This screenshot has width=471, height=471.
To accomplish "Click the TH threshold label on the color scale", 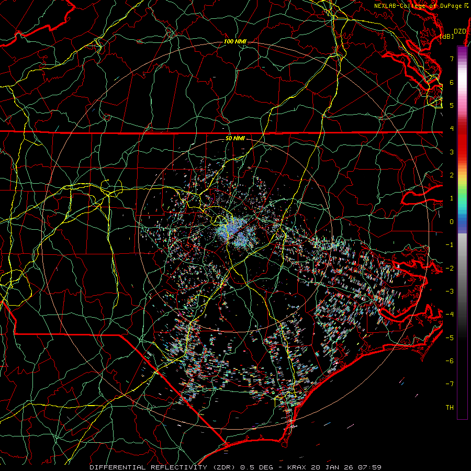I will point(450,408).
